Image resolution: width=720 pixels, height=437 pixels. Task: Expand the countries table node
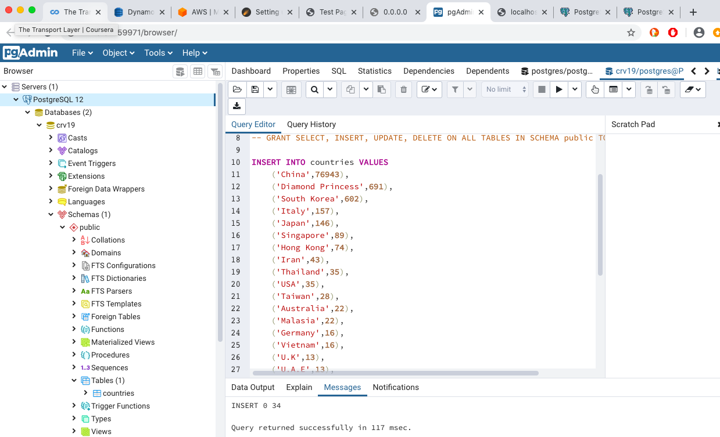85,393
